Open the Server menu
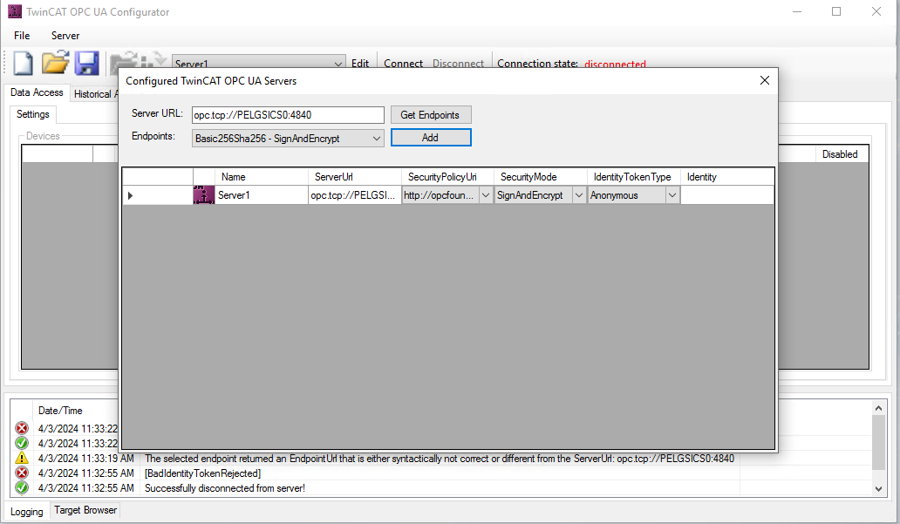This screenshot has width=900, height=524. point(65,36)
